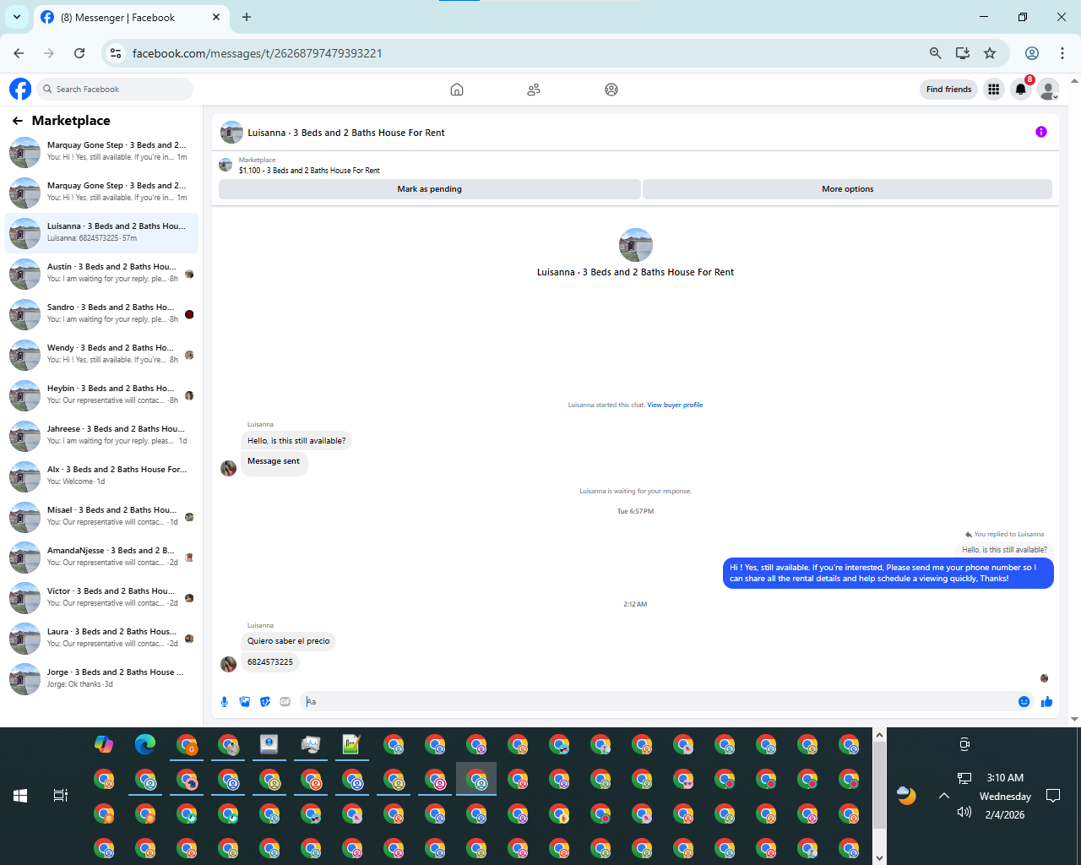Open the Friends icon in top navigation
1081x865 pixels.
click(x=534, y=90)
